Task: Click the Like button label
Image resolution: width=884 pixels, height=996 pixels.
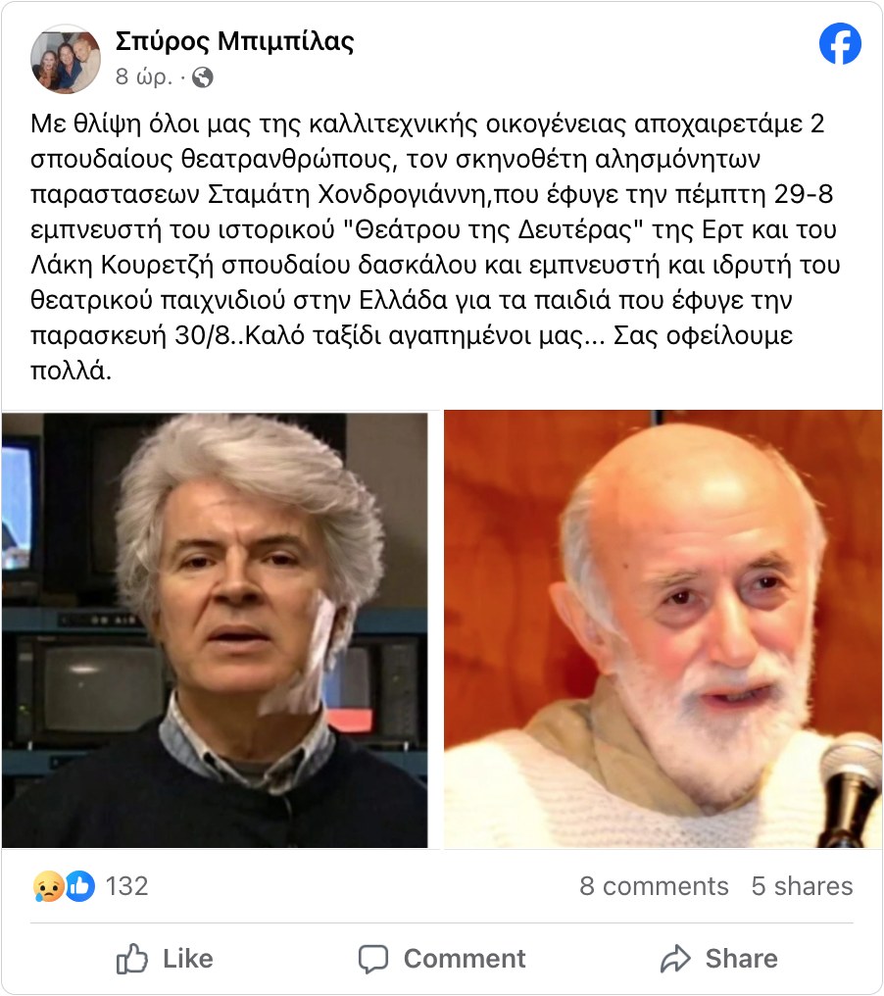Action: pos(188,959)
